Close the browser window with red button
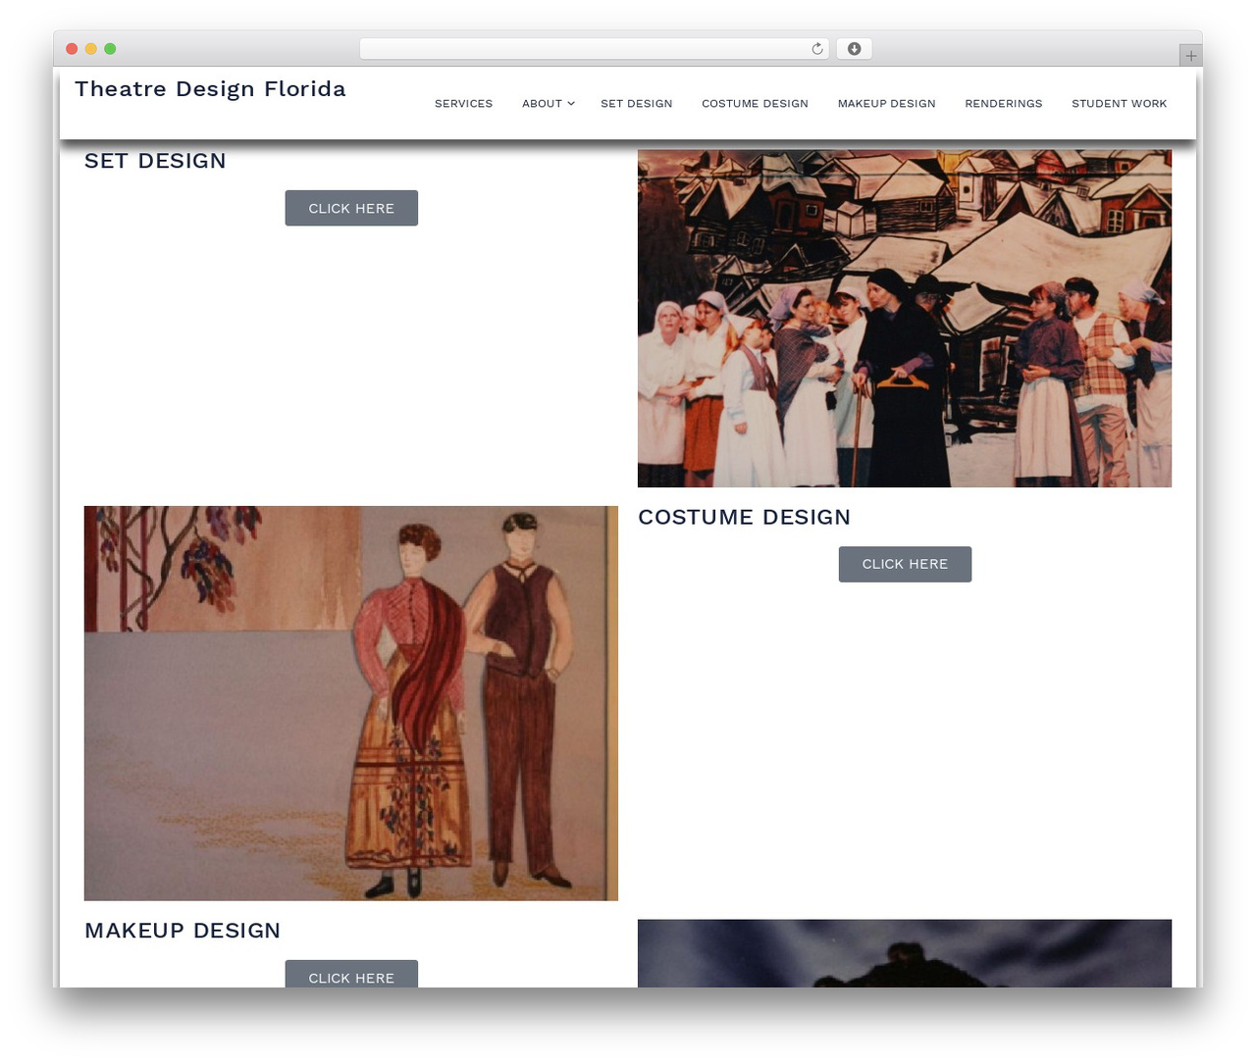This screenshot has width=1256, height=1063. click(72, 49)
